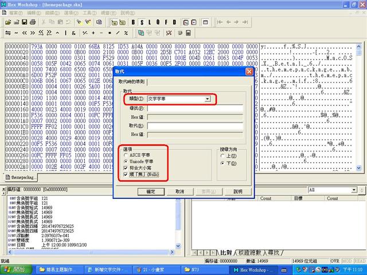367x275 pixels.
Task: Select the Unicode 字串 radio option
Action: 139,162
